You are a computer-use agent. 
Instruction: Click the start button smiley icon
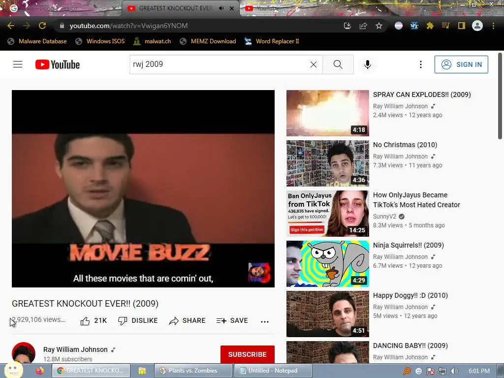[x=13, y=370]
